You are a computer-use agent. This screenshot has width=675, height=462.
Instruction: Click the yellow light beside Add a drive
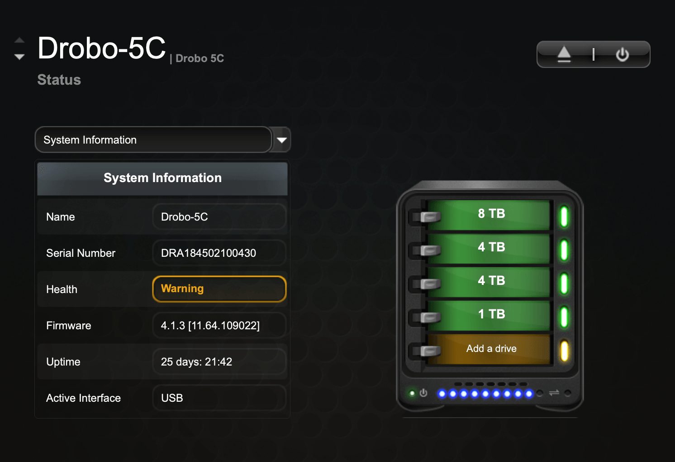[564, 351]
